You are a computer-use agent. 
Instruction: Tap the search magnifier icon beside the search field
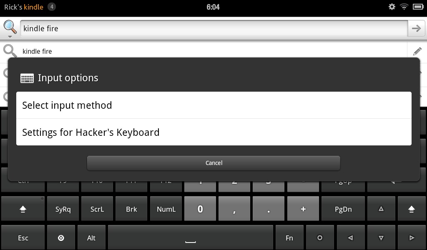point(10,27)
